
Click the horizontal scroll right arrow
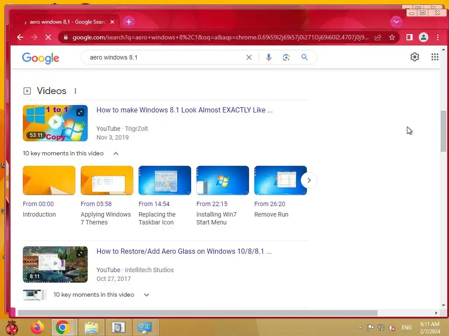[x=436, y=313]
